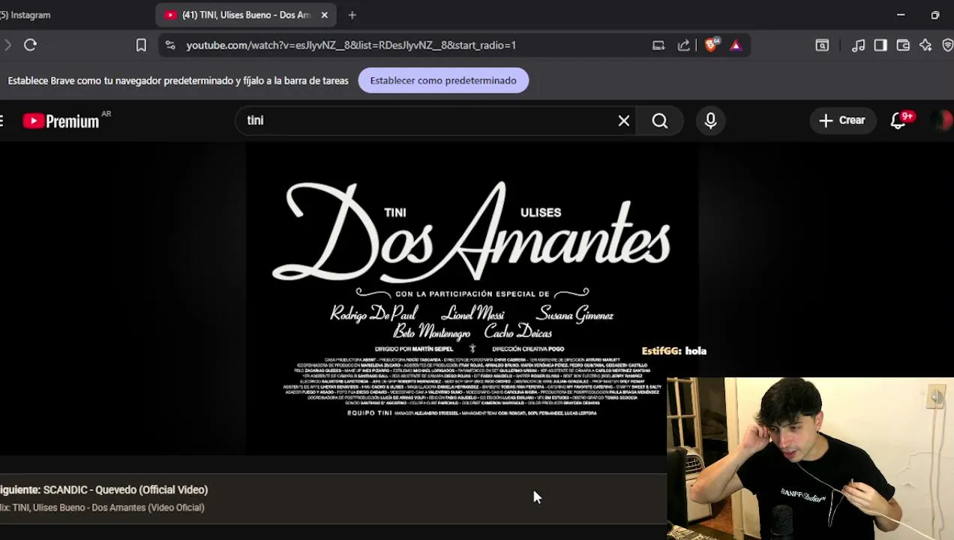The width and height of the screenshot is (954, 540).
Task: Click Establecer como predeterminado button
Action: coord(443,80)
